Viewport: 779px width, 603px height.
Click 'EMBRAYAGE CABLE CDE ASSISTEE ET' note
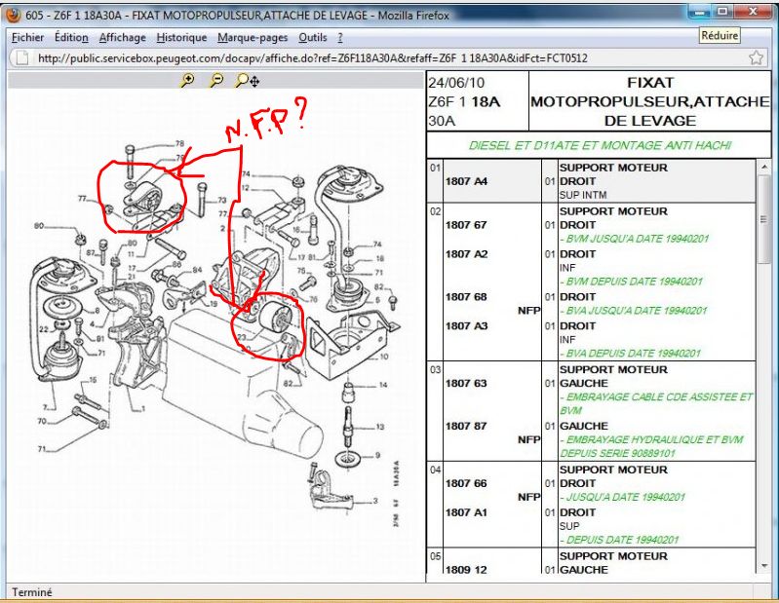click(659, 397)
